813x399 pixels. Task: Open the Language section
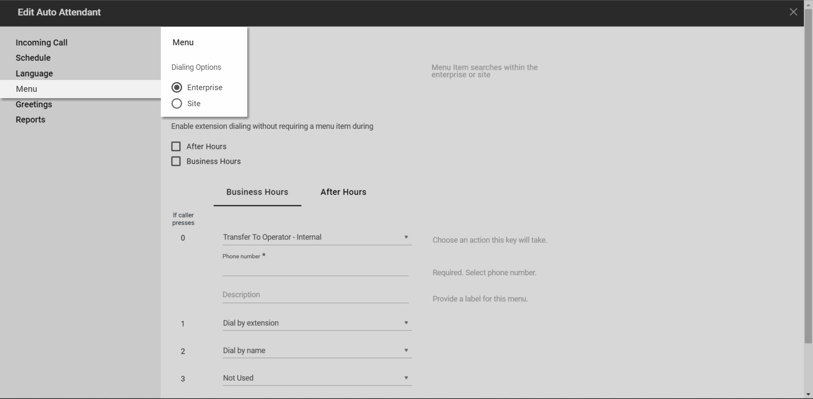[34, 73]
